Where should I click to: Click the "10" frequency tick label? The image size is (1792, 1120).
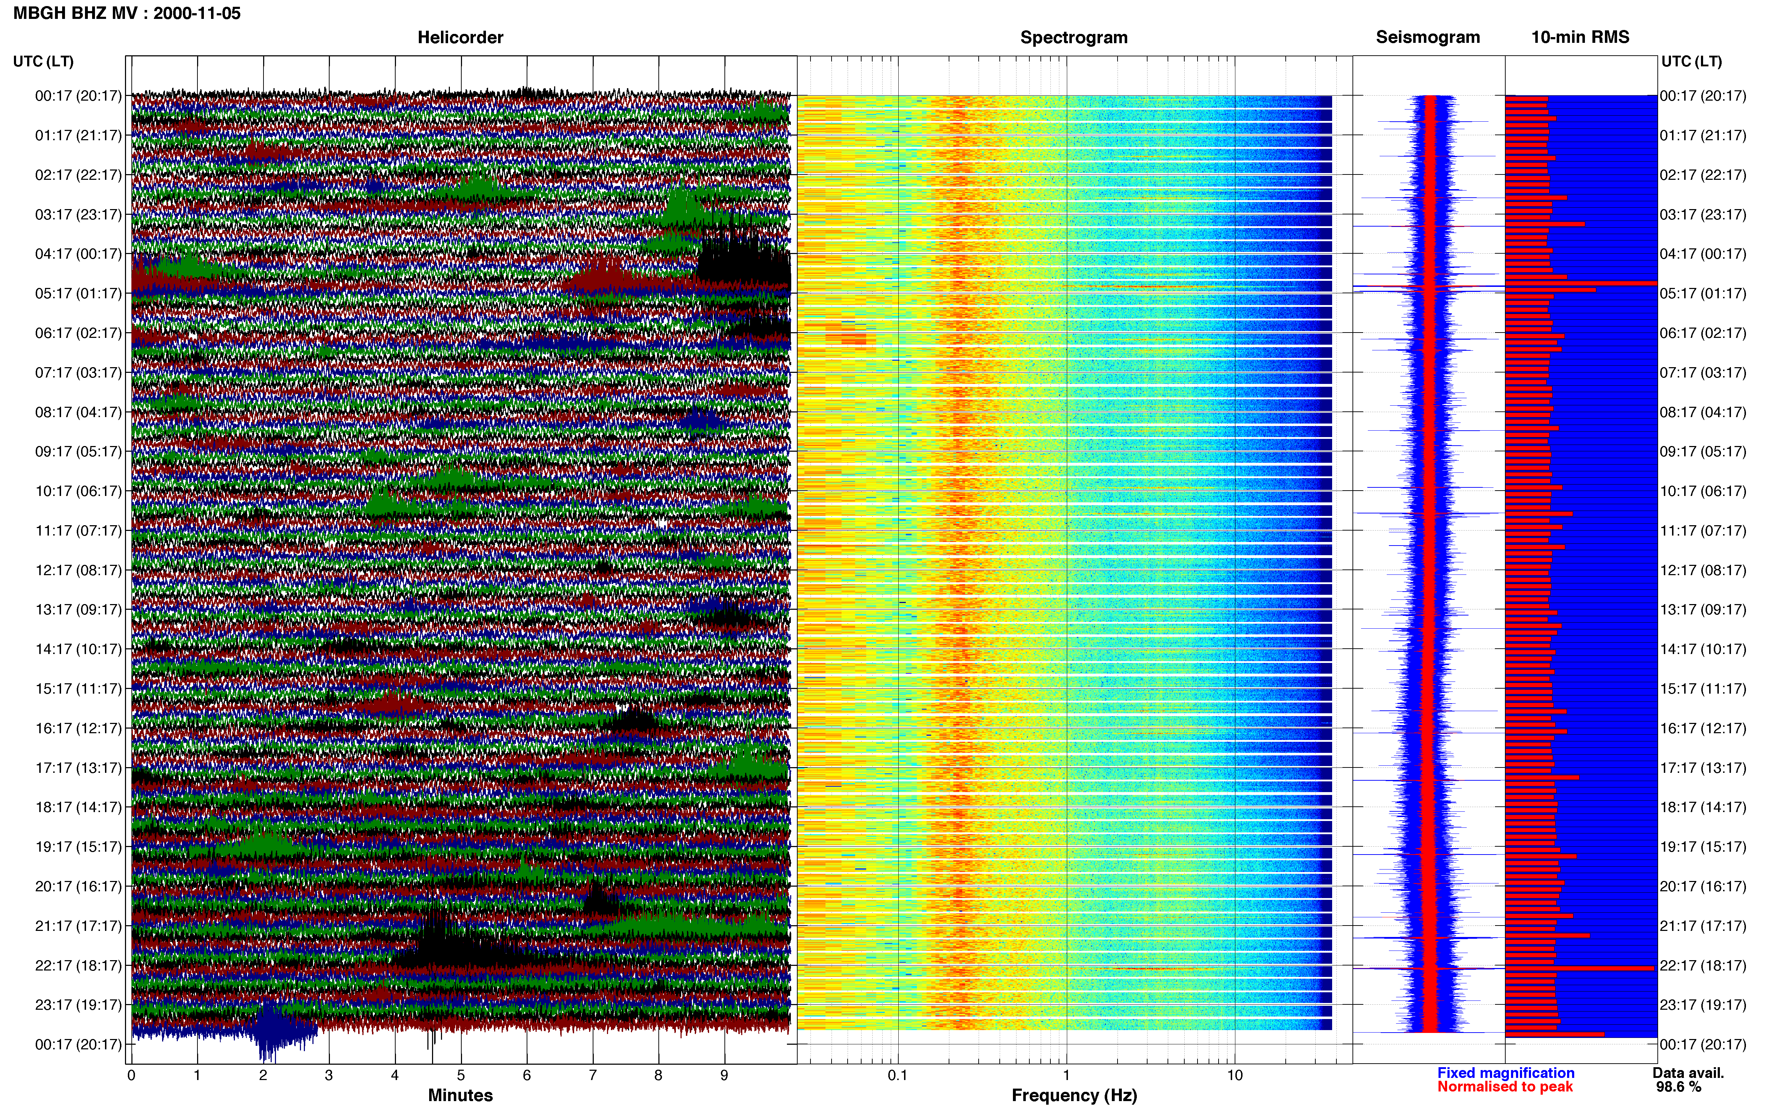click(x=1235, y=1075)
